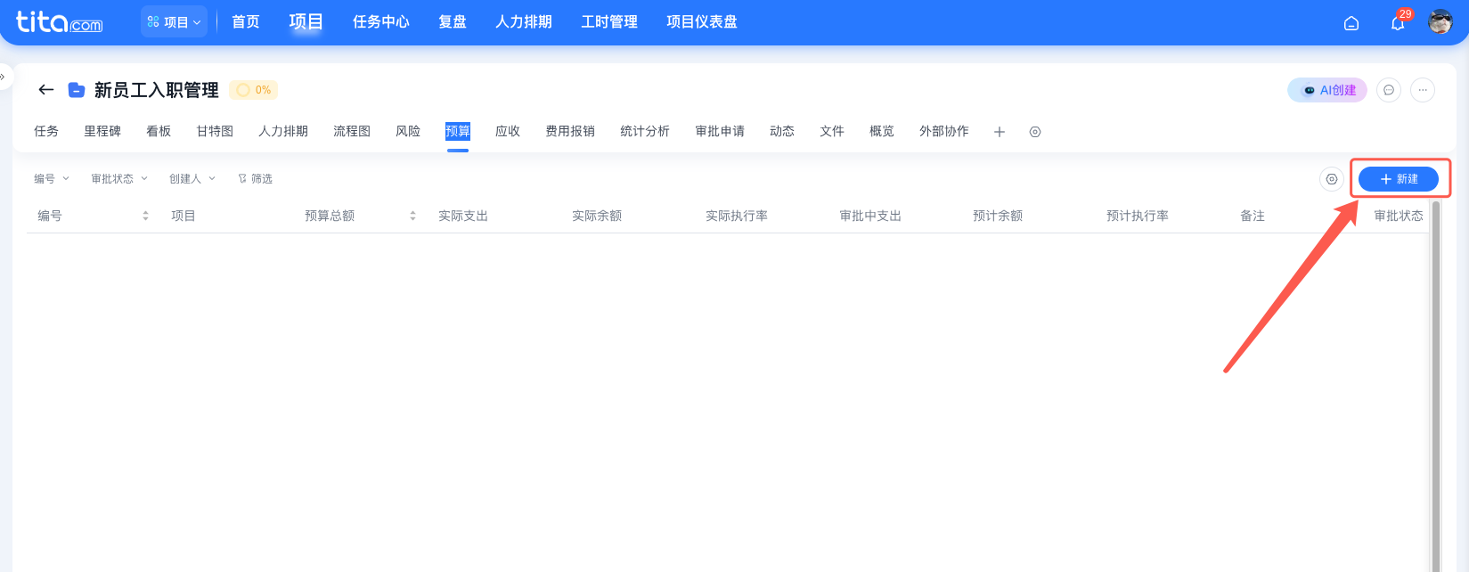1469x572 pixels.
Task: Switch to the 外部协作 tab
Action: (944, 131)
